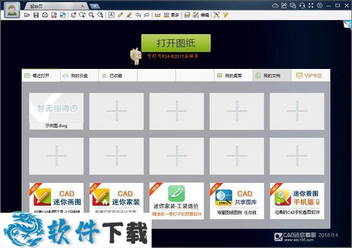Click the screenshot capture frame icon
This screenshot has height=248, width=352.
pos(217,15)
